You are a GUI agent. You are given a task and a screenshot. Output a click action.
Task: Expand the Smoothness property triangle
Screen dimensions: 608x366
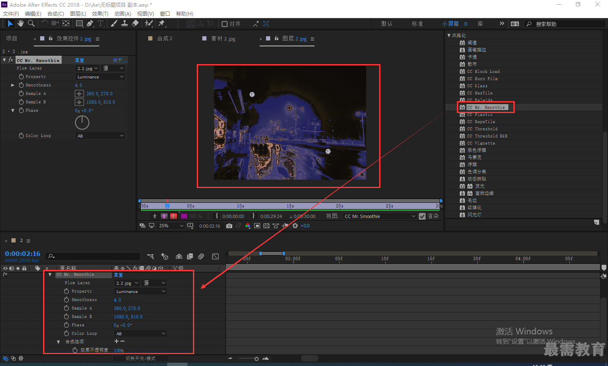pyautogui.click(x=13, y=85)
